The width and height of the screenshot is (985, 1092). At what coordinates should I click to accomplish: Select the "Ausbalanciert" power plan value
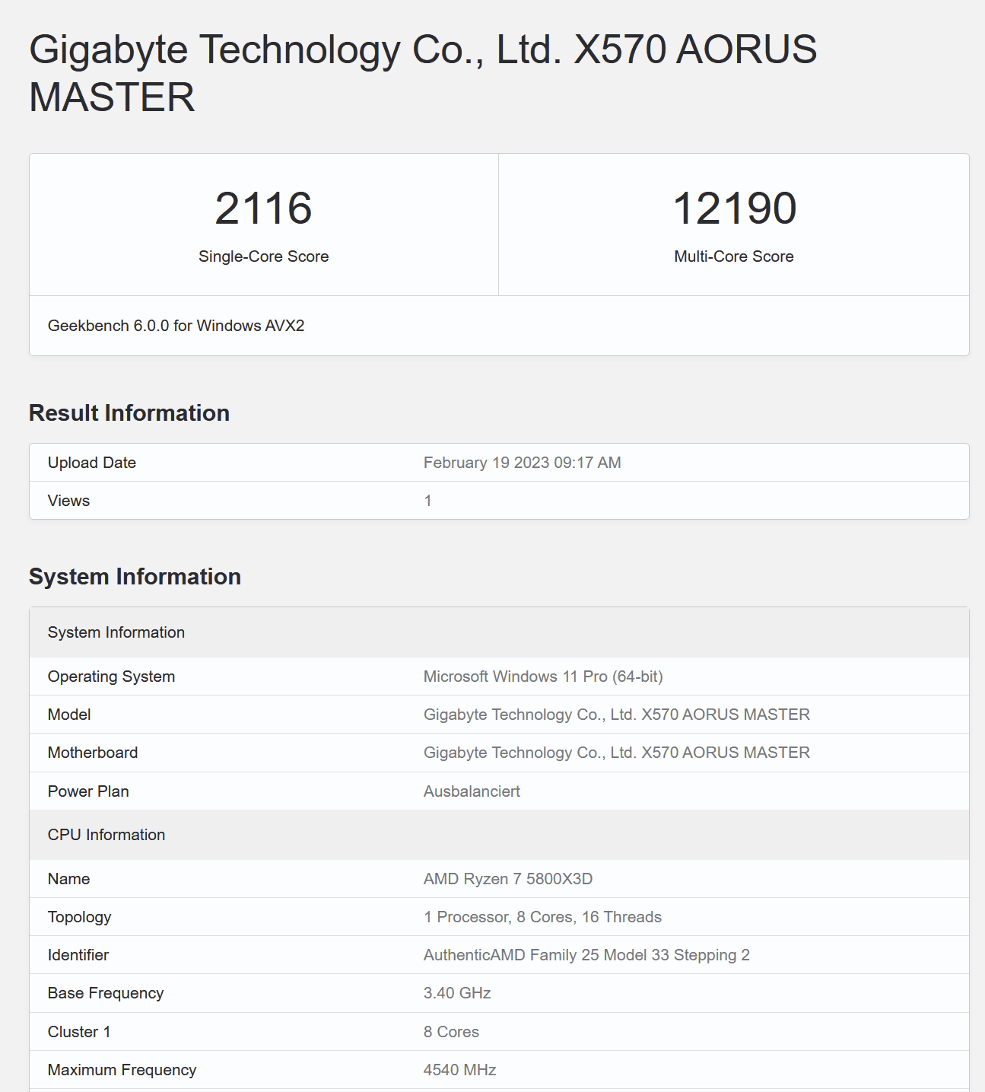[x=472, y=791]
